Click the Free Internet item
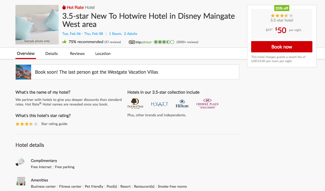Screen dimensions: 325x191 click(x=41, y=167)
